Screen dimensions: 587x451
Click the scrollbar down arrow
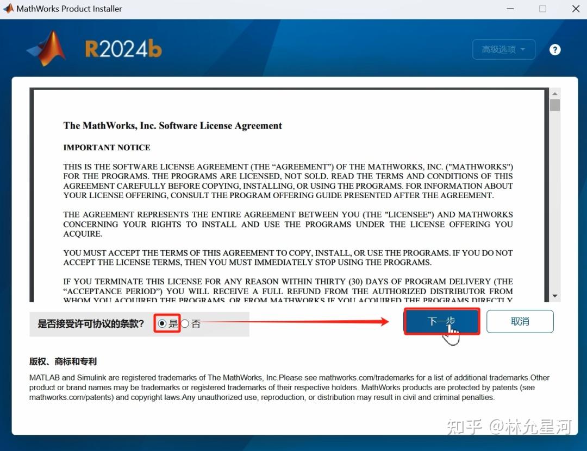click(x=555, y=296)
